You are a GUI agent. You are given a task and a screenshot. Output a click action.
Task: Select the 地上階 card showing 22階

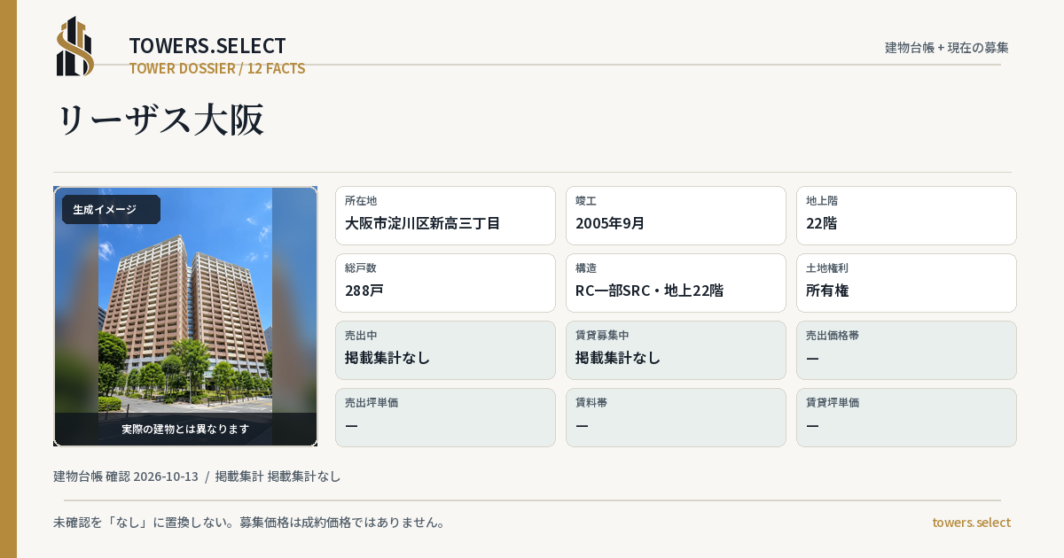(x=906, y=215)
